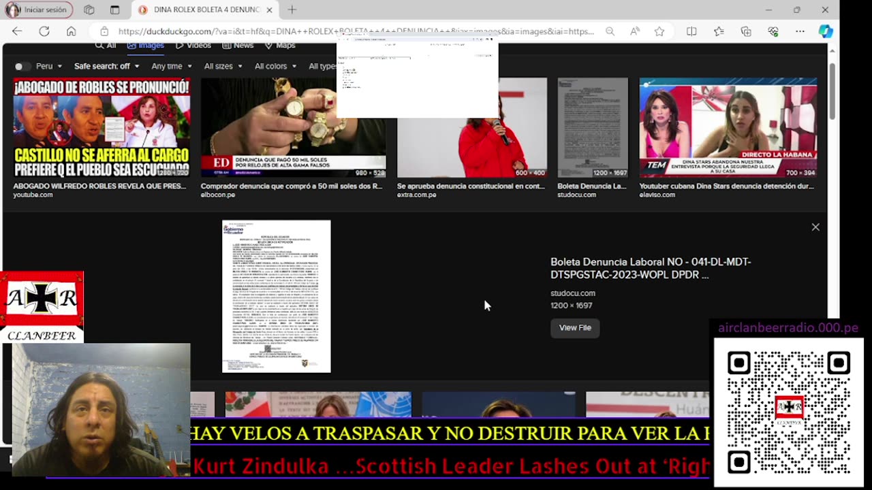Reload the current page
Screen dimensions: 872x490
(44, 31)
